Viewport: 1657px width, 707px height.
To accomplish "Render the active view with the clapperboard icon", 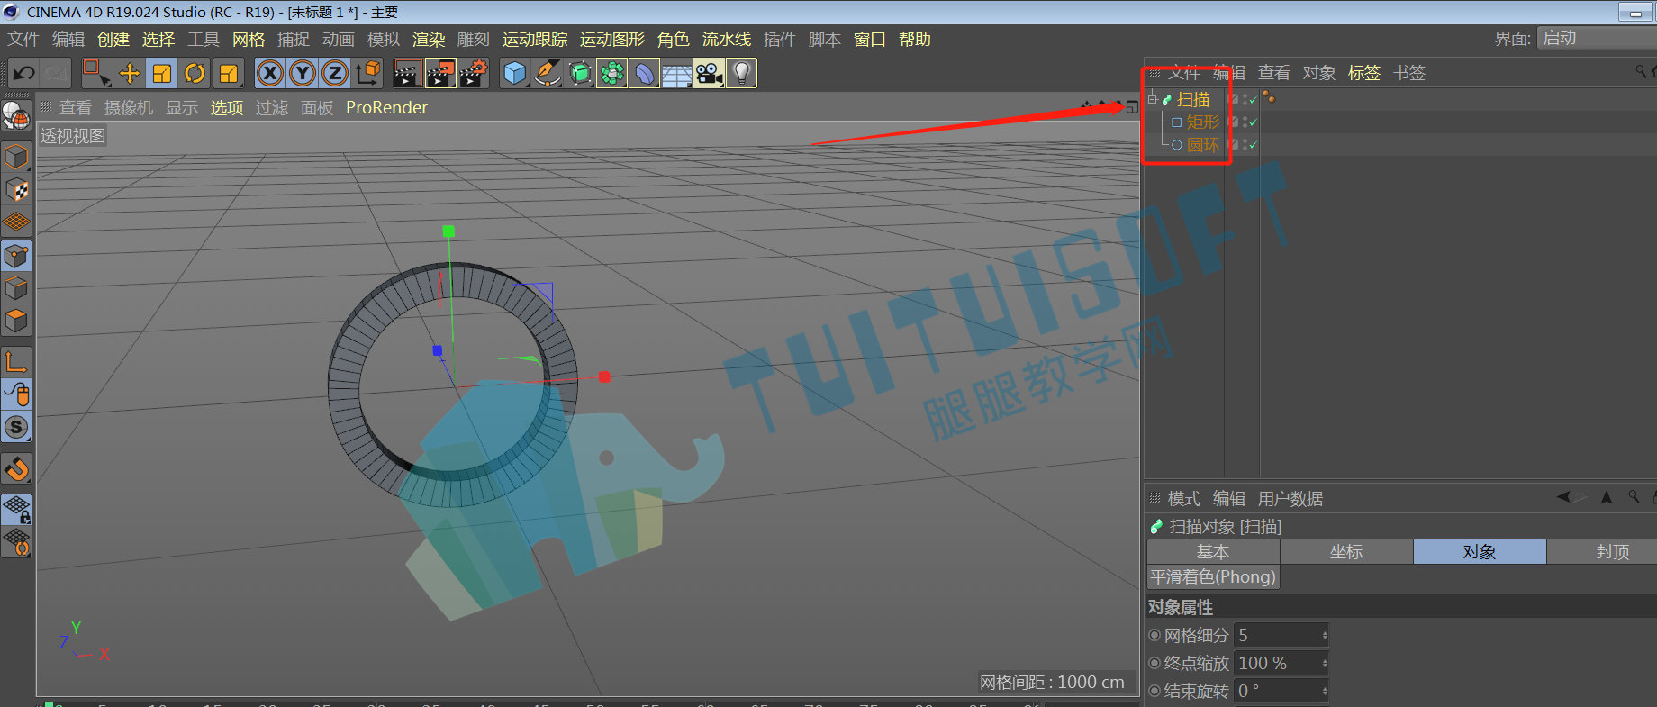I will tap(407, 74).
